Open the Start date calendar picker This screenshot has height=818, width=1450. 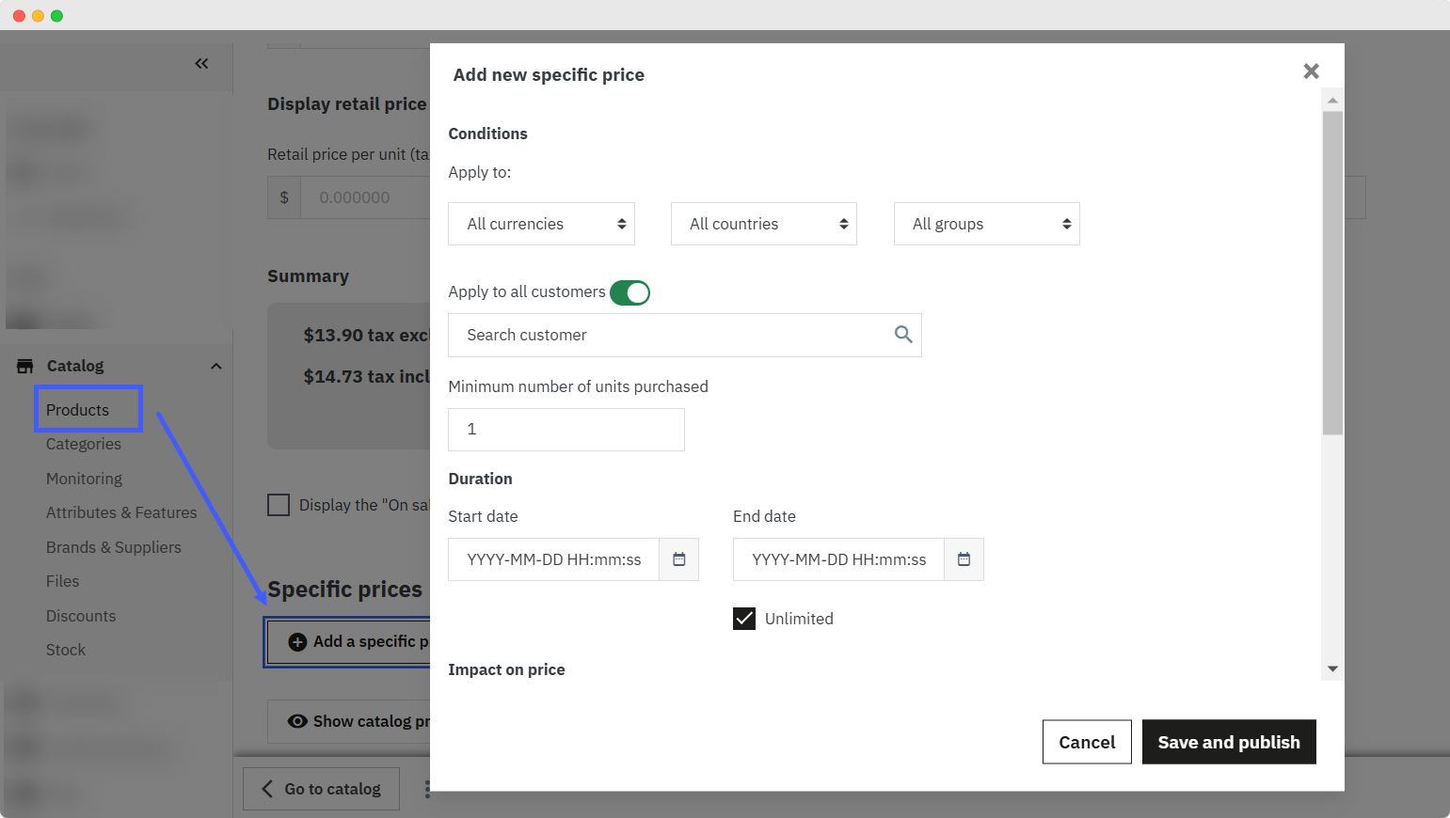(x=678, y=559)
